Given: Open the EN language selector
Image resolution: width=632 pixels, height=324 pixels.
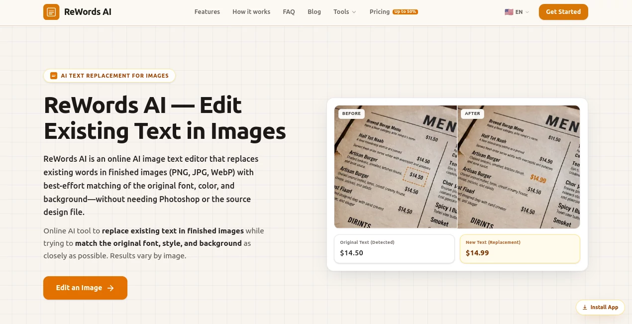Looking at the screenshot, I should [x=517, y=12].
